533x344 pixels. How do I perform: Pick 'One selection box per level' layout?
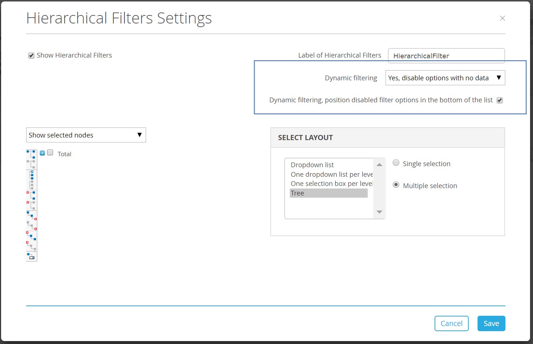coord(331,184)
